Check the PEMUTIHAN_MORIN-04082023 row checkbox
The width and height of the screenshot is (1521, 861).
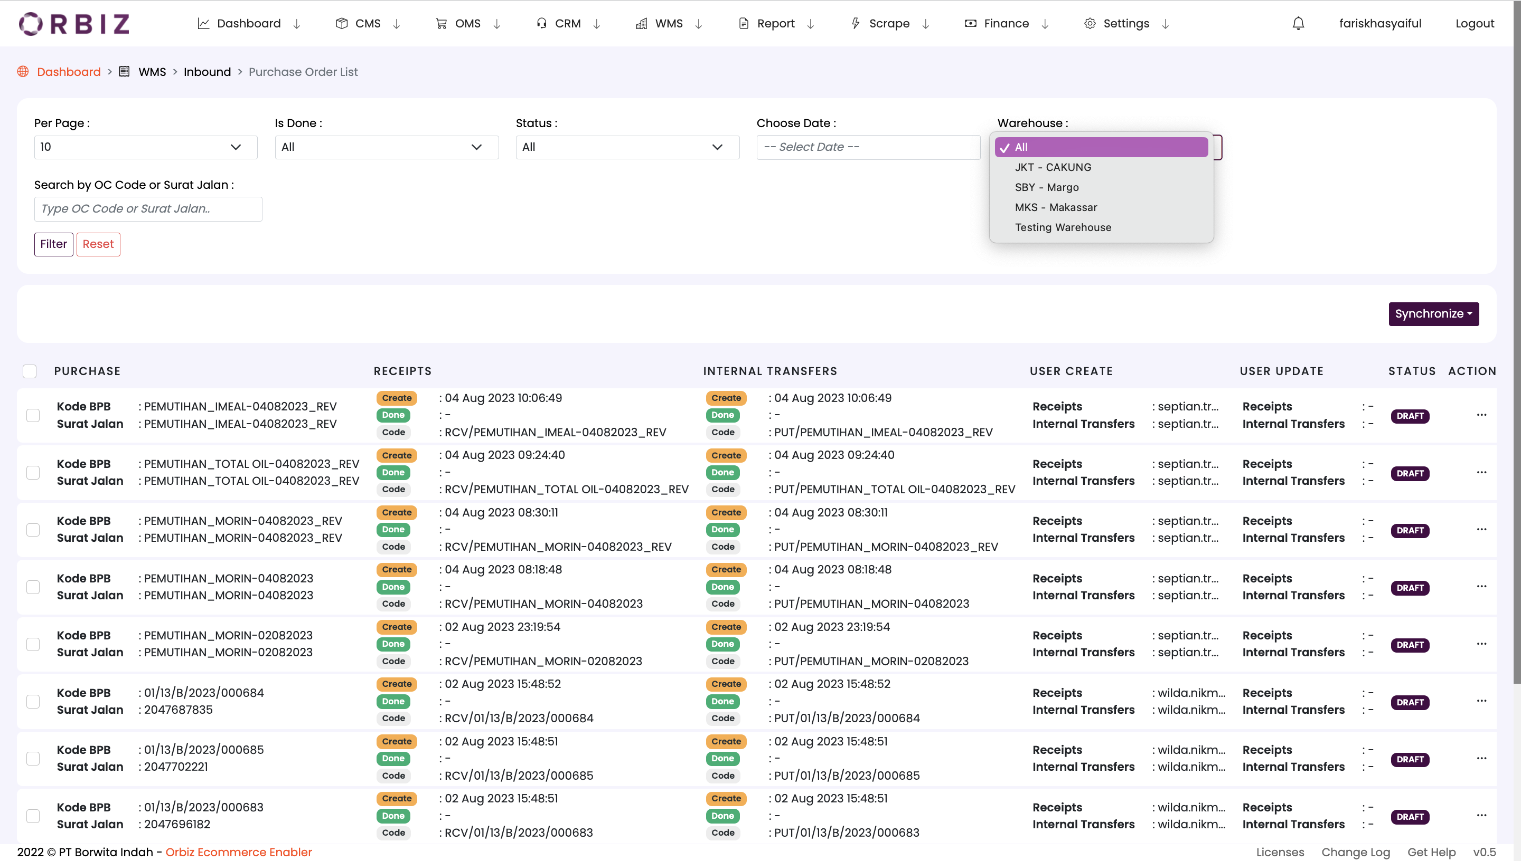click(x=33, y=587)
